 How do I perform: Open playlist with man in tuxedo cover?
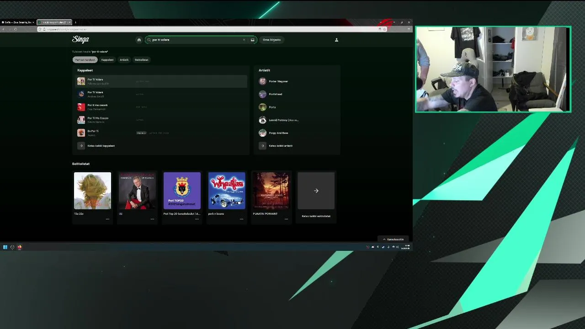pos(137,191)
